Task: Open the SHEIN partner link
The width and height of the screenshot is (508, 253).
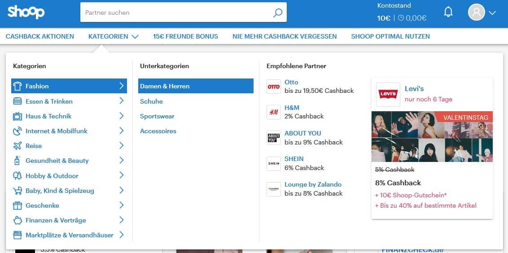Action: (294, 159)
